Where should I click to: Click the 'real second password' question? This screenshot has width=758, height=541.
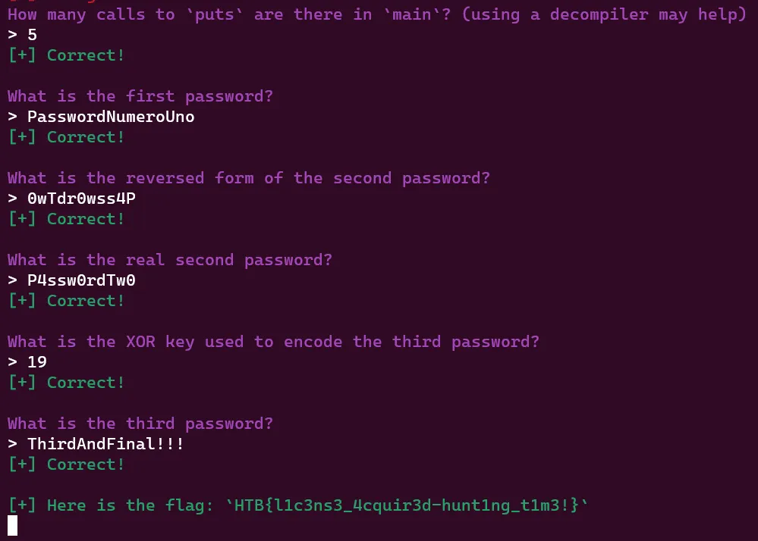coord(170,260)
